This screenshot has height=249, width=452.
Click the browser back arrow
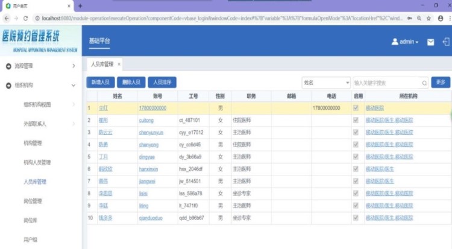coord(6,18)
